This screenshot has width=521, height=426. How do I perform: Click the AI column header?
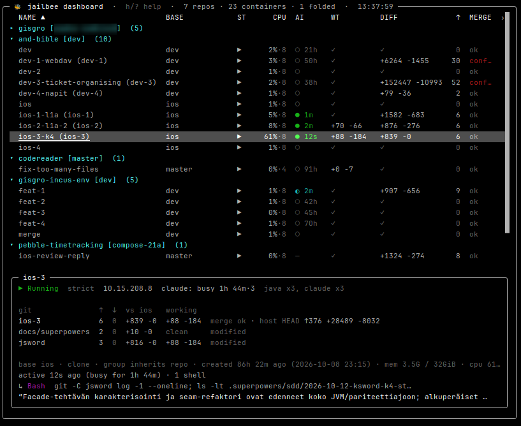[299, 17]
